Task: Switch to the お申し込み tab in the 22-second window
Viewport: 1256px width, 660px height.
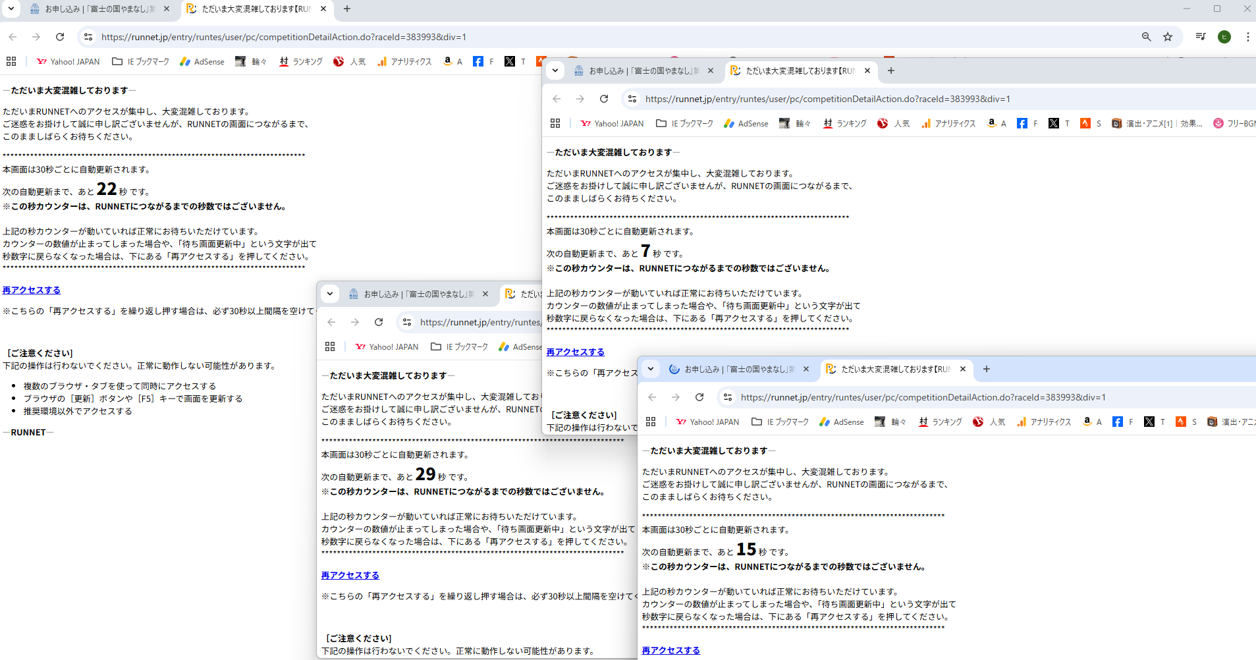Action: [x=99, y=9]
